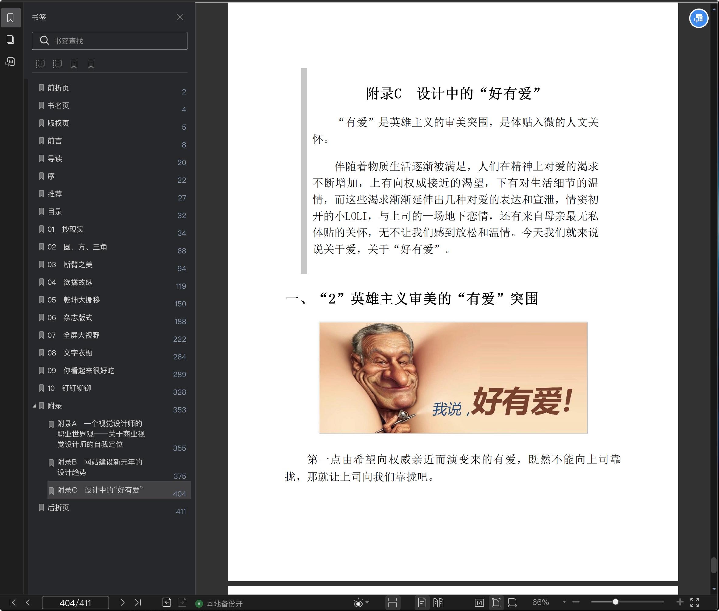Set zoom to actual size 1:1
Image resolution: width=719 pixels, height=611 pixels.
(479, 603)
